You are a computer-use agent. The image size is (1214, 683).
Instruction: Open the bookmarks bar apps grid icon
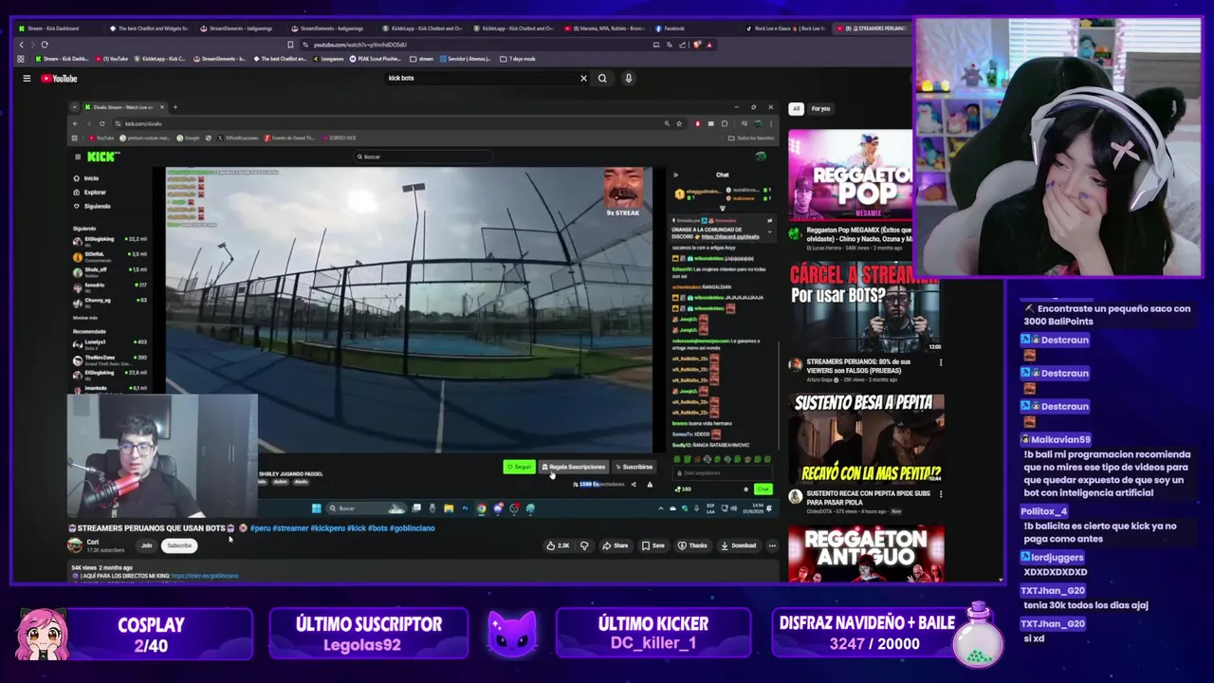(21, 59)
